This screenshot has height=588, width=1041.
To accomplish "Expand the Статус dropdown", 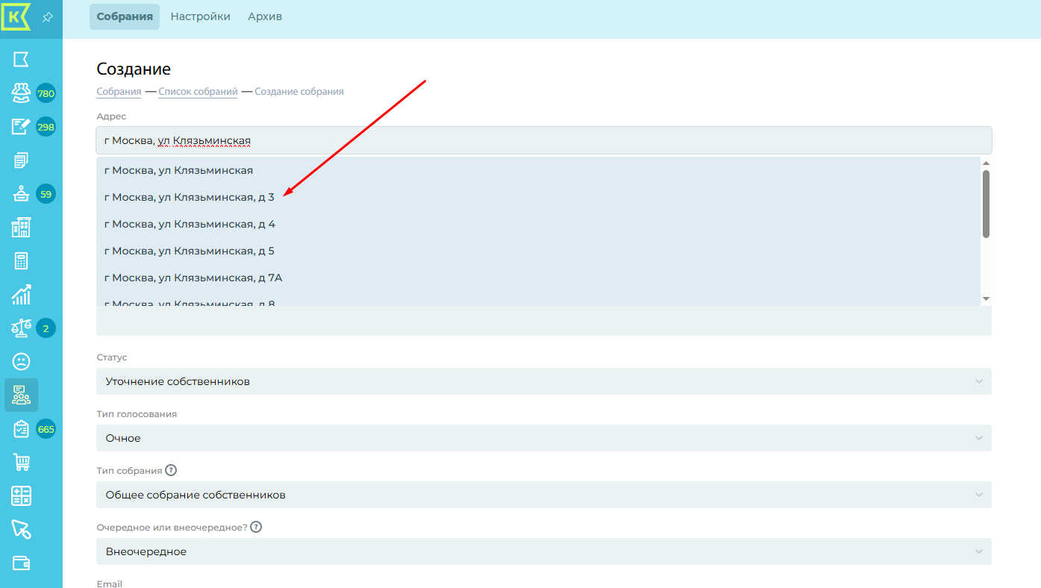I will tap(543, 381).
